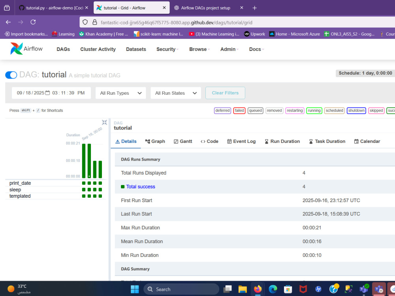Click the Airflow pinwheel logo

[x=16, y=49]
